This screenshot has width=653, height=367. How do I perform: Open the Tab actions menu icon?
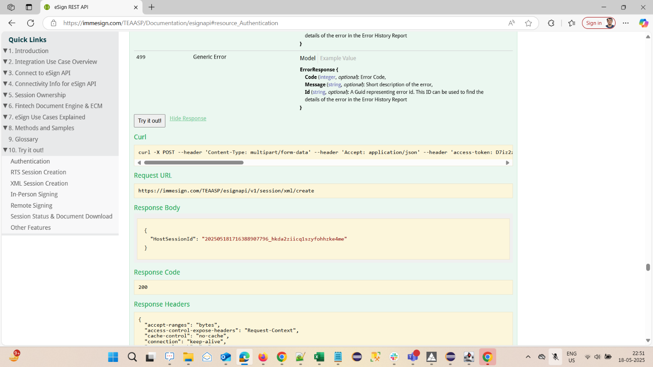(29, 7)
